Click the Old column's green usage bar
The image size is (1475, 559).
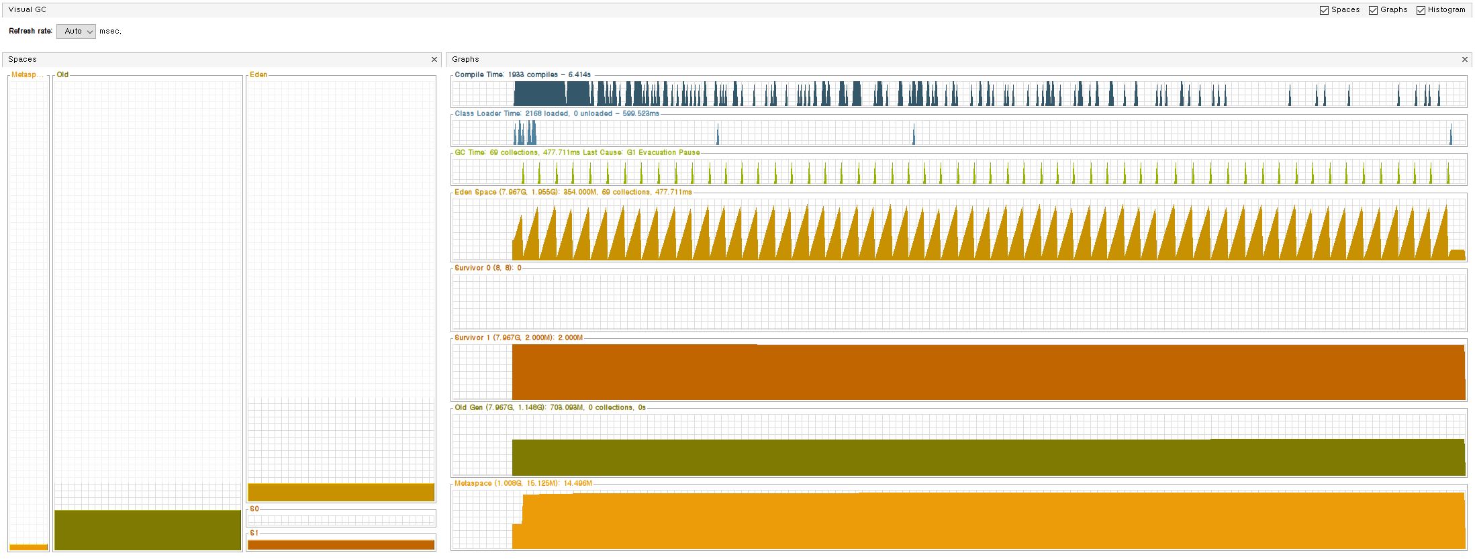[147, 530]
